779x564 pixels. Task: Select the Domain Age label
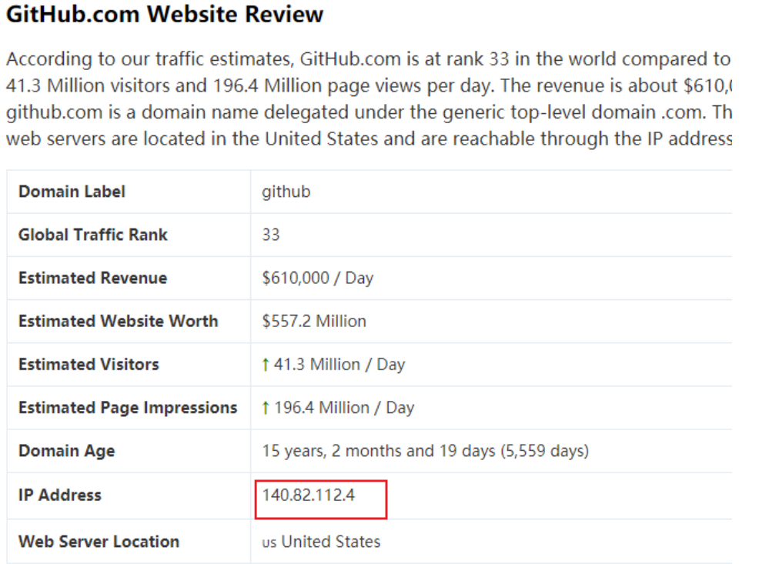point(66,451)
